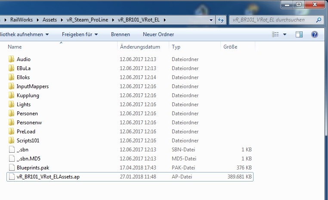Click the 12.06.2017 12:14 date cell
This screenshot has width=328, height=200.
pyautogui.click(x=138, y=77)
